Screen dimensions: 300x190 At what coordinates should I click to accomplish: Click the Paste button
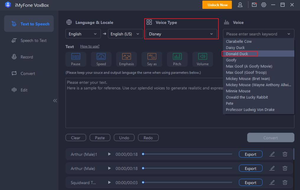pyautogui.click(x=100, y=138)
